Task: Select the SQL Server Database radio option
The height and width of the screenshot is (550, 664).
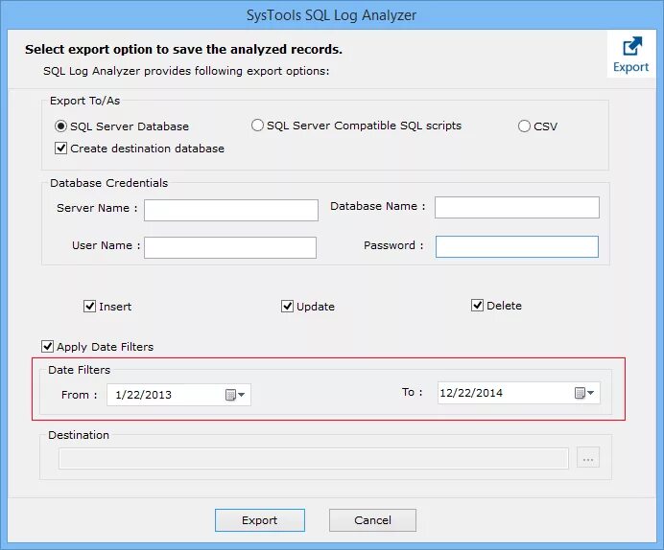Action: pos(61,126)
